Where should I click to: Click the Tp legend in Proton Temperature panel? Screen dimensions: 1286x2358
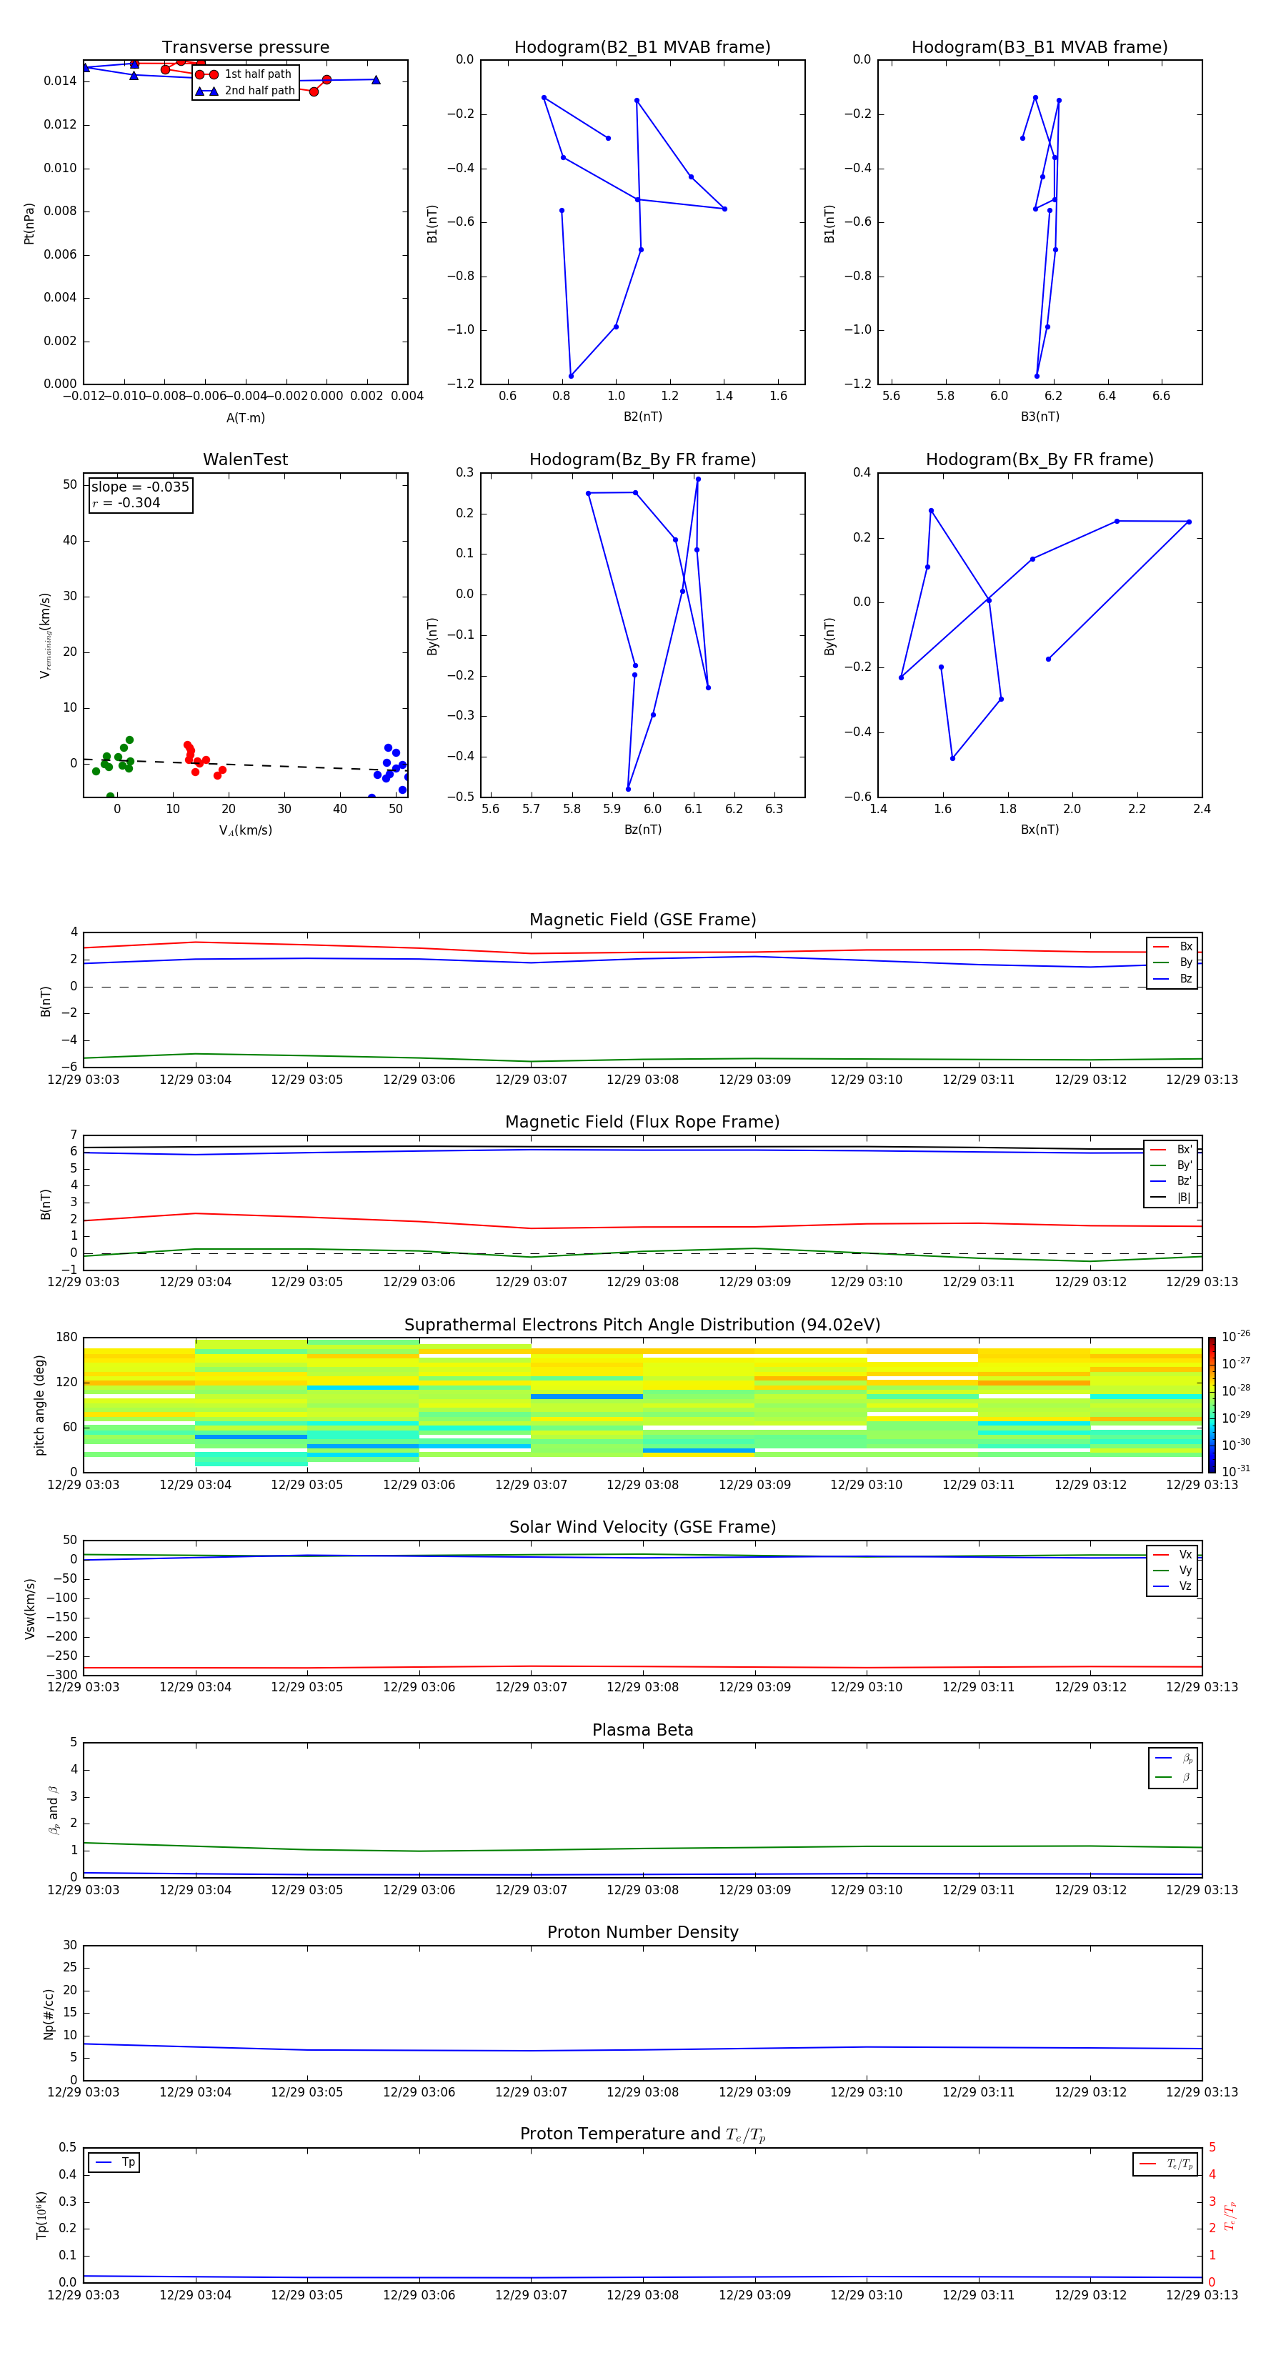click(114, 2162)
